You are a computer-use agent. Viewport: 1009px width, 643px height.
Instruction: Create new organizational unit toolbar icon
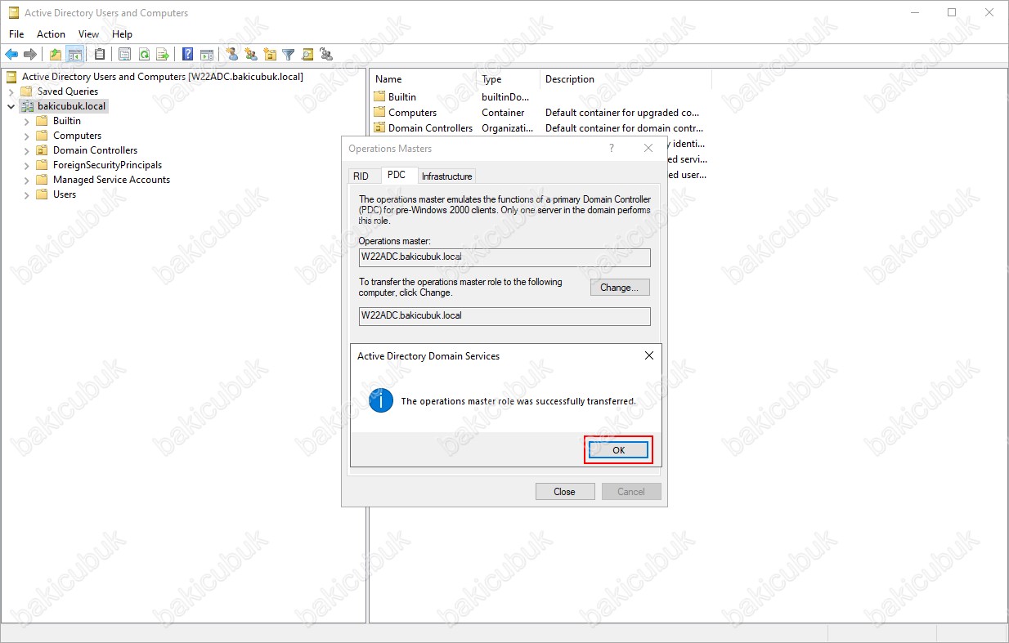(x=270, y=55)
